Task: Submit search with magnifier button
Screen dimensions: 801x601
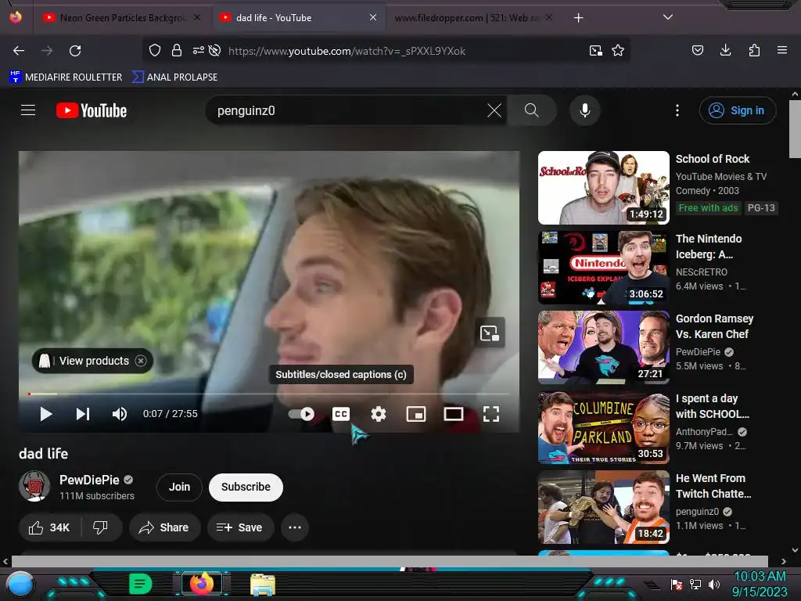Action: click(532, 110)
